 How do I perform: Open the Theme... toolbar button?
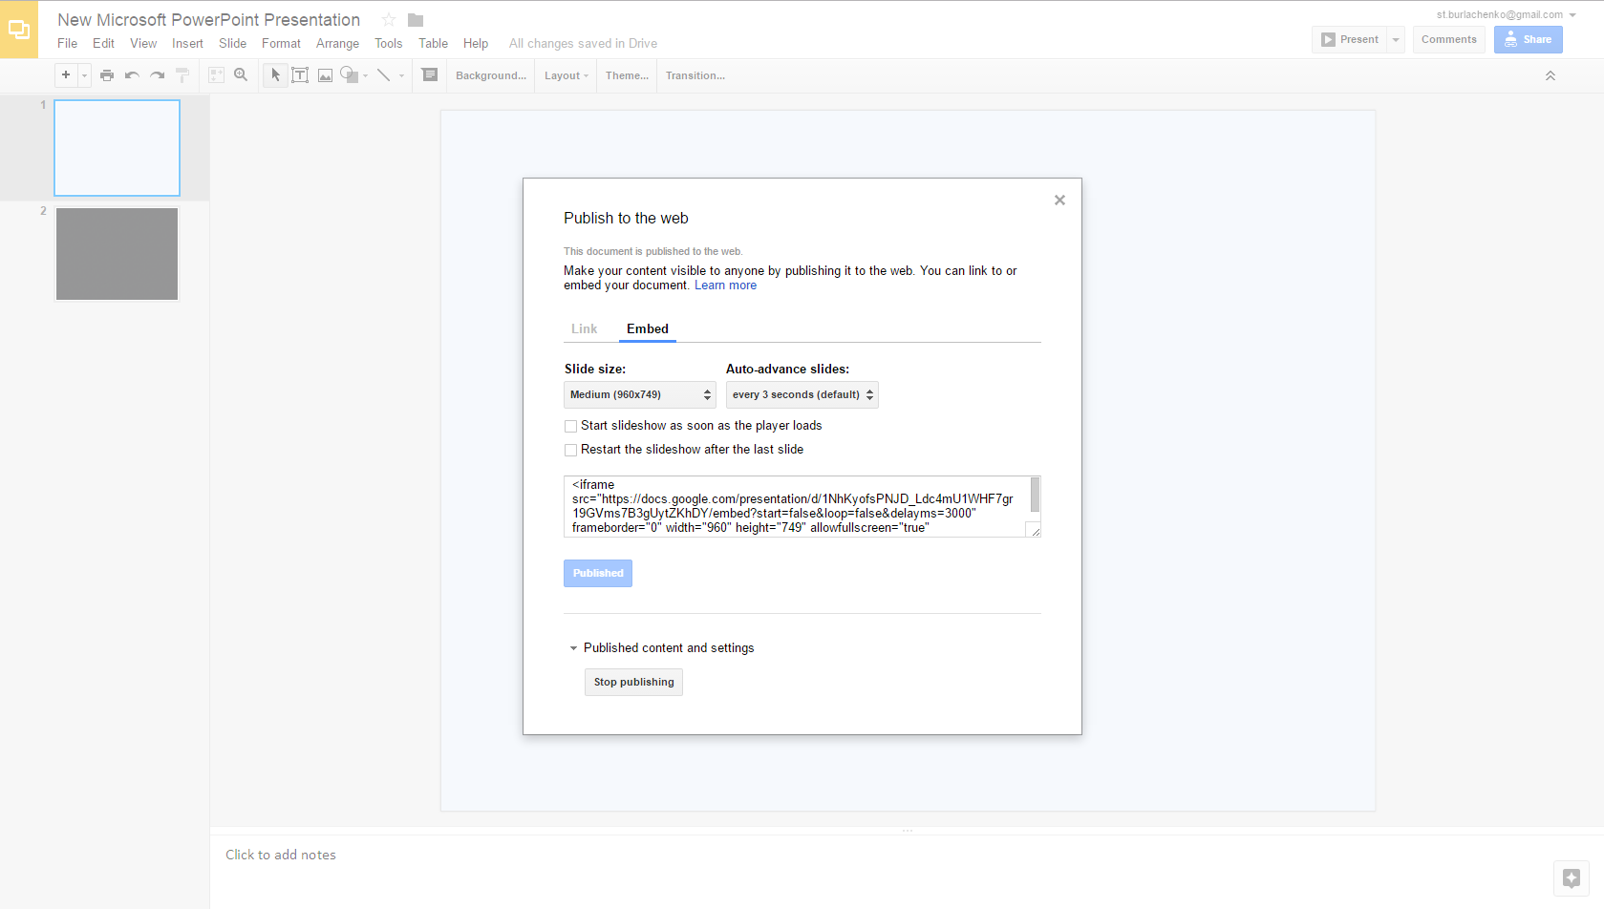pyautogui.click(x=627, y=75)
